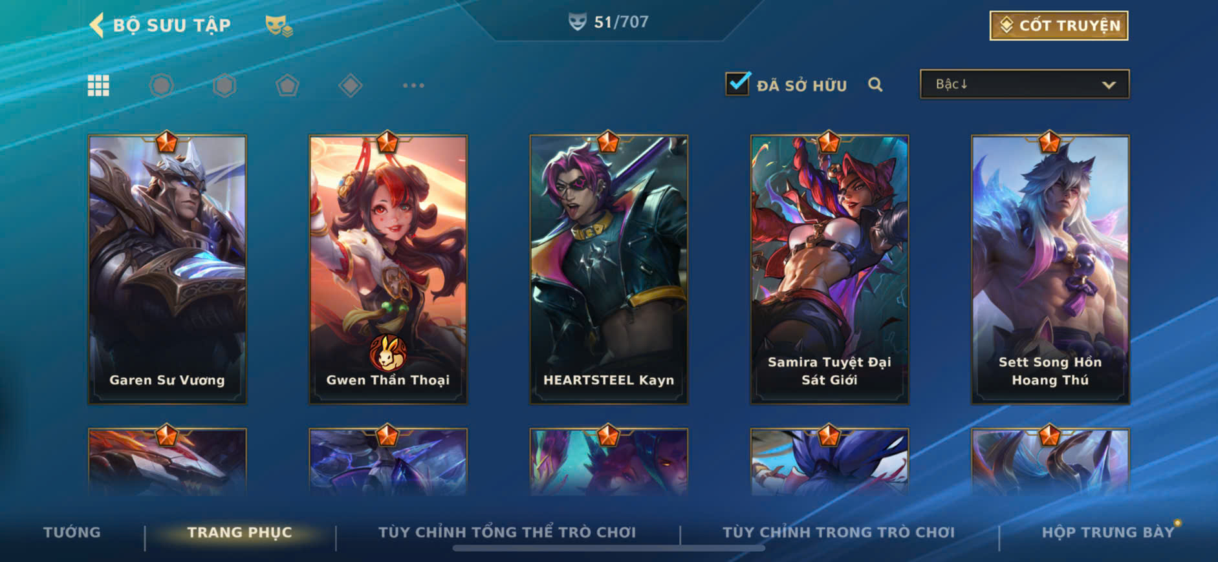This screenshot has height=562, width=1218.
Task: Open the skin search magnifier
Action: (875, 85)
